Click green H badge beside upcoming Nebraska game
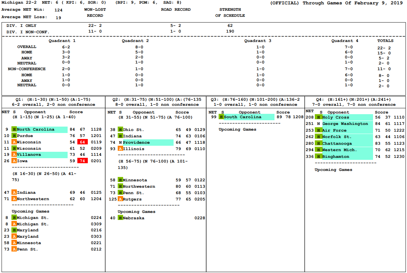The height and width of the screenshot is (273, 407). tap(120, 218)
